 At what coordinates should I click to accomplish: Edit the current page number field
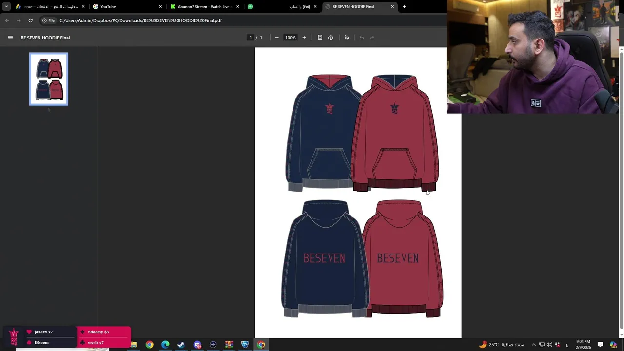251,38
